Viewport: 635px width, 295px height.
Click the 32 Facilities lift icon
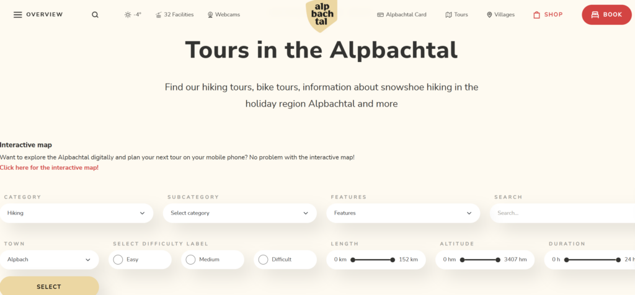(x=159, y=15)
